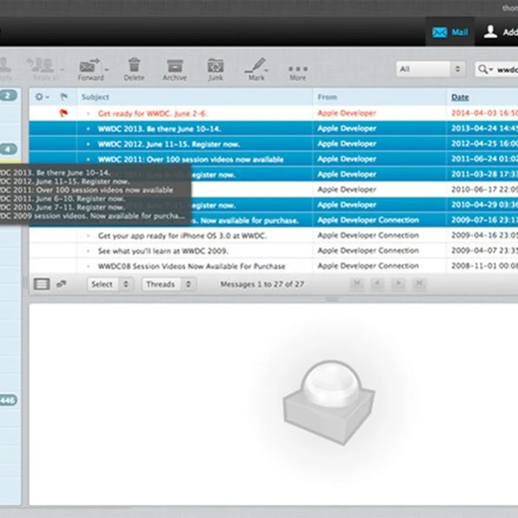The image size is (518, 518).
Task: Switch to the Mail tab
Action: click(450, 32)
